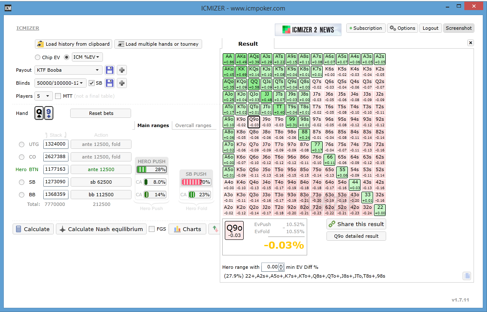
Task: Click the Screenshot button
Action: click(x=459, y=28)
